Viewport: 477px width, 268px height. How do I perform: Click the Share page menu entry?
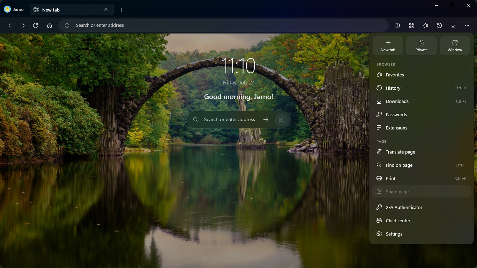(422, 192)
